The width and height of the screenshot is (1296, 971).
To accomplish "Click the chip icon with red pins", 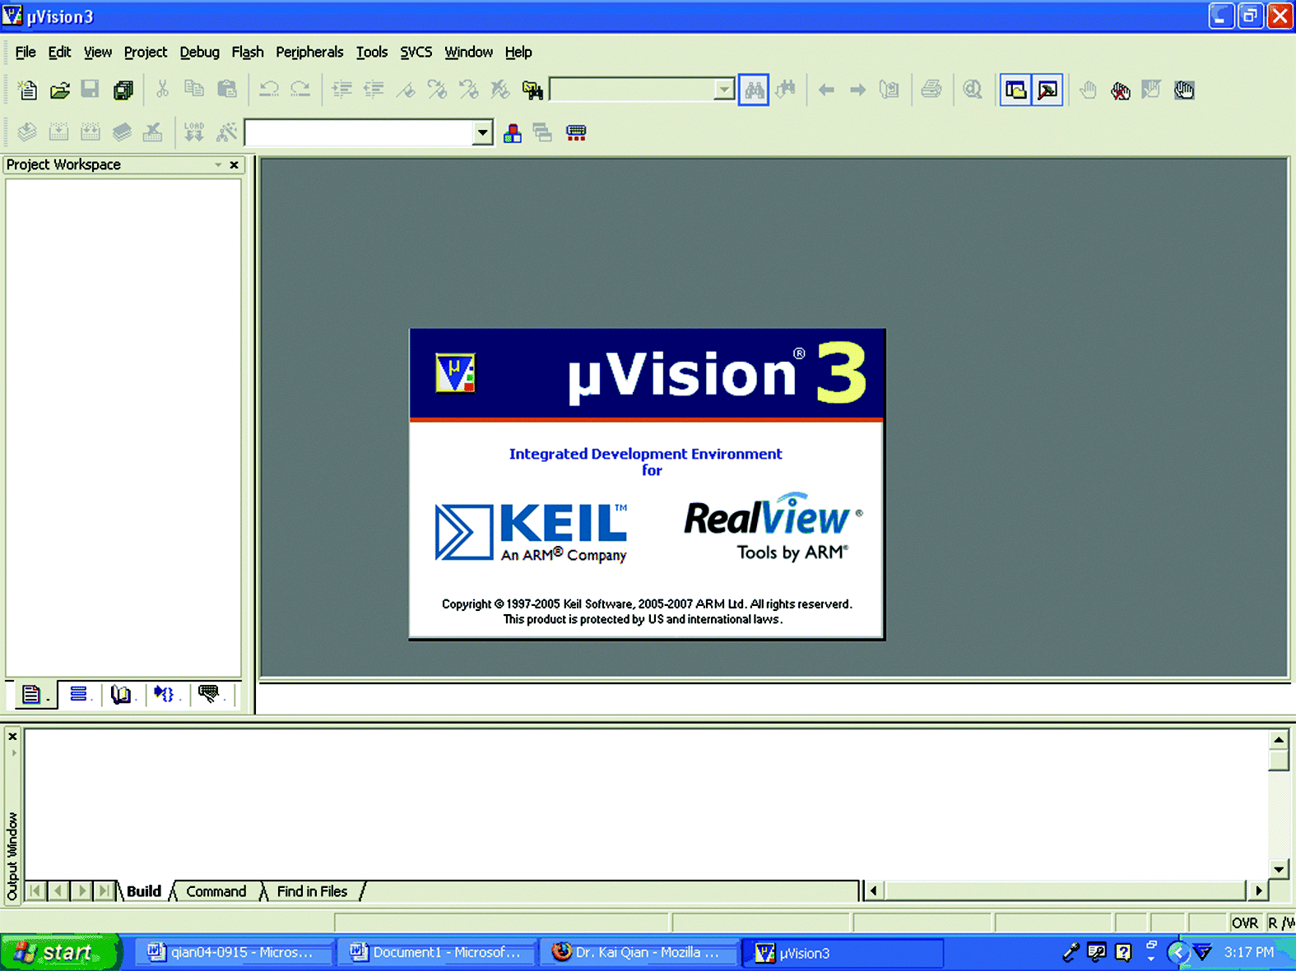I will point(576,132).
